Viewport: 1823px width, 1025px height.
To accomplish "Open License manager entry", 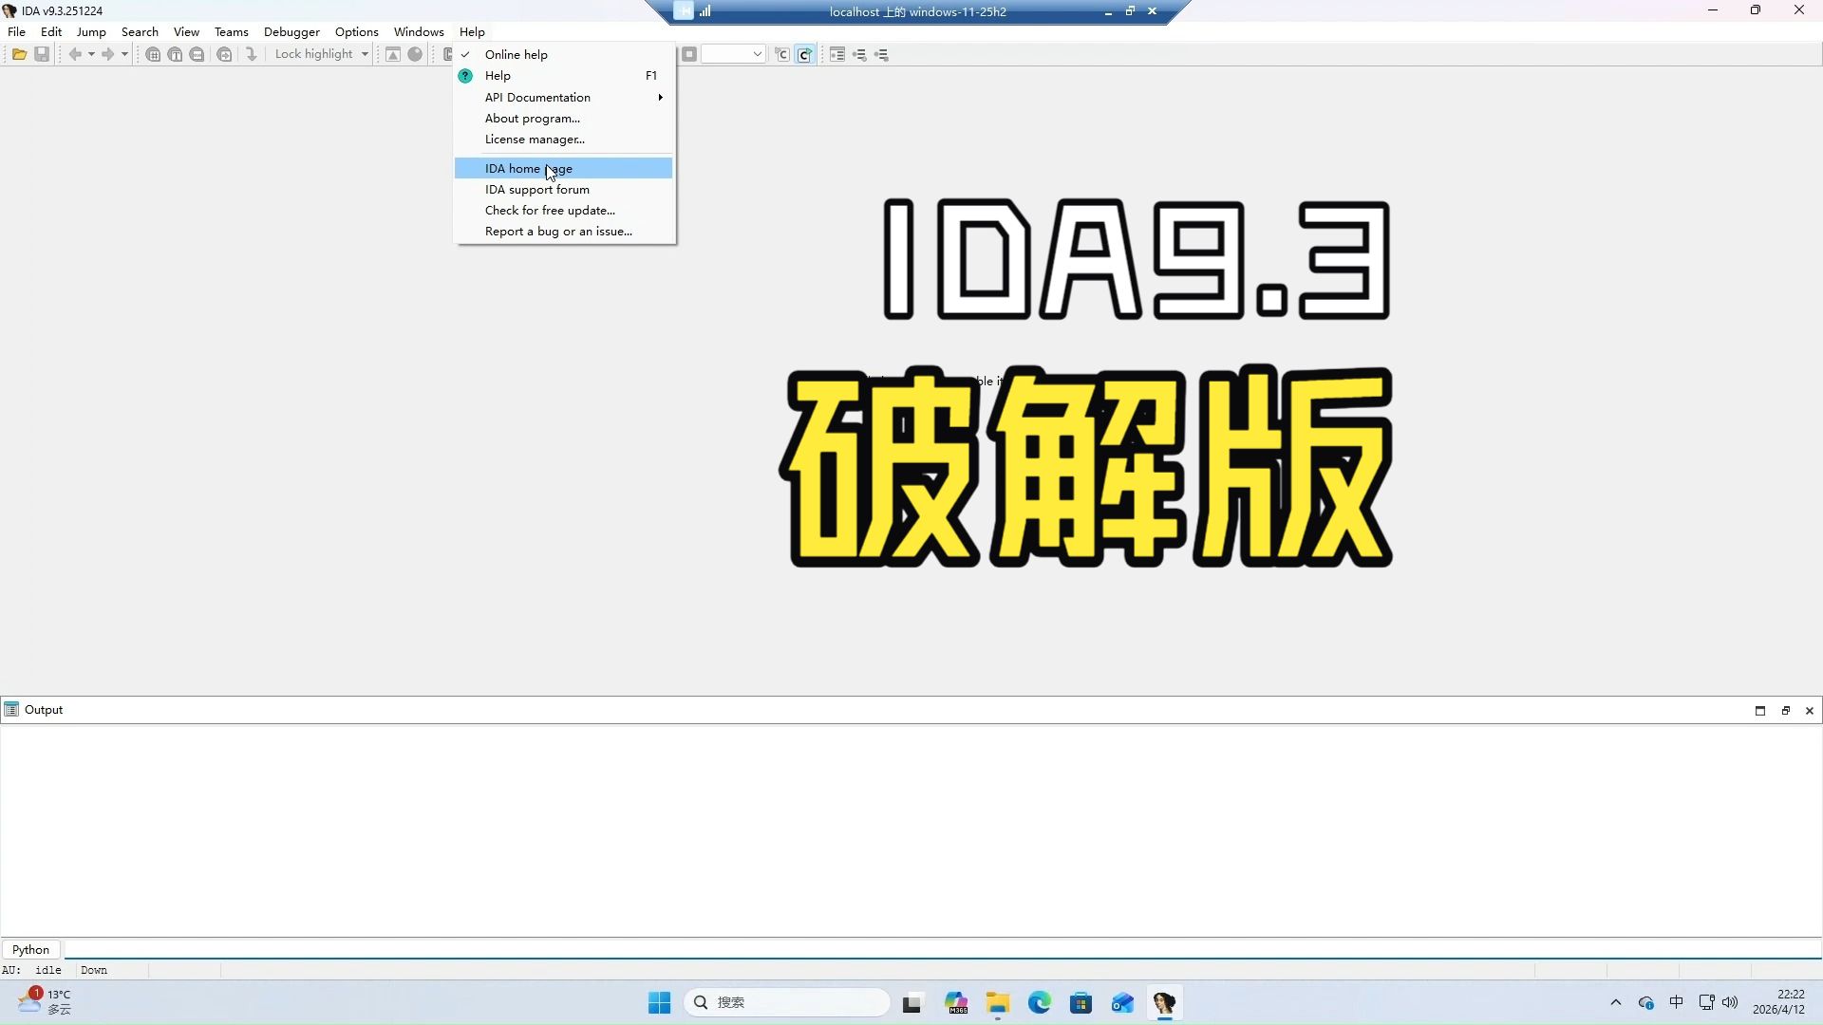I will pyautogui.click(x=564, y=139).
